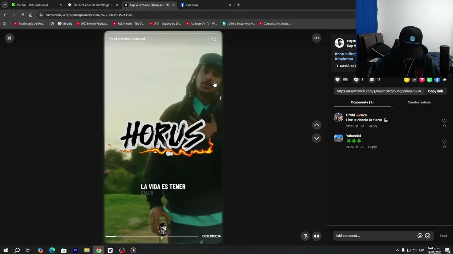Reload the page
The image size is (453, 254).
[22, 15]
